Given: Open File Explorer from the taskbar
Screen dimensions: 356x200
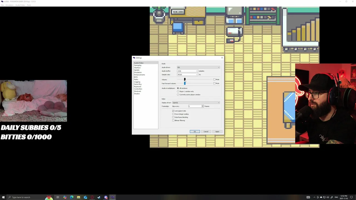Looking at the screenshot, I should pyautogui.click(x=78, y=197).
